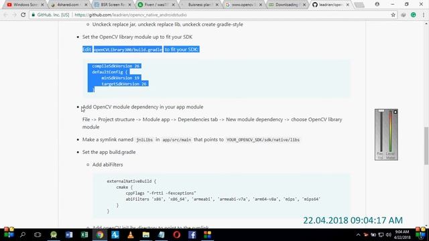Image resolution: width=429 pixels, height=241 pixels.
Task: Open VLC media player from taskbar
Action: point(131,235)
